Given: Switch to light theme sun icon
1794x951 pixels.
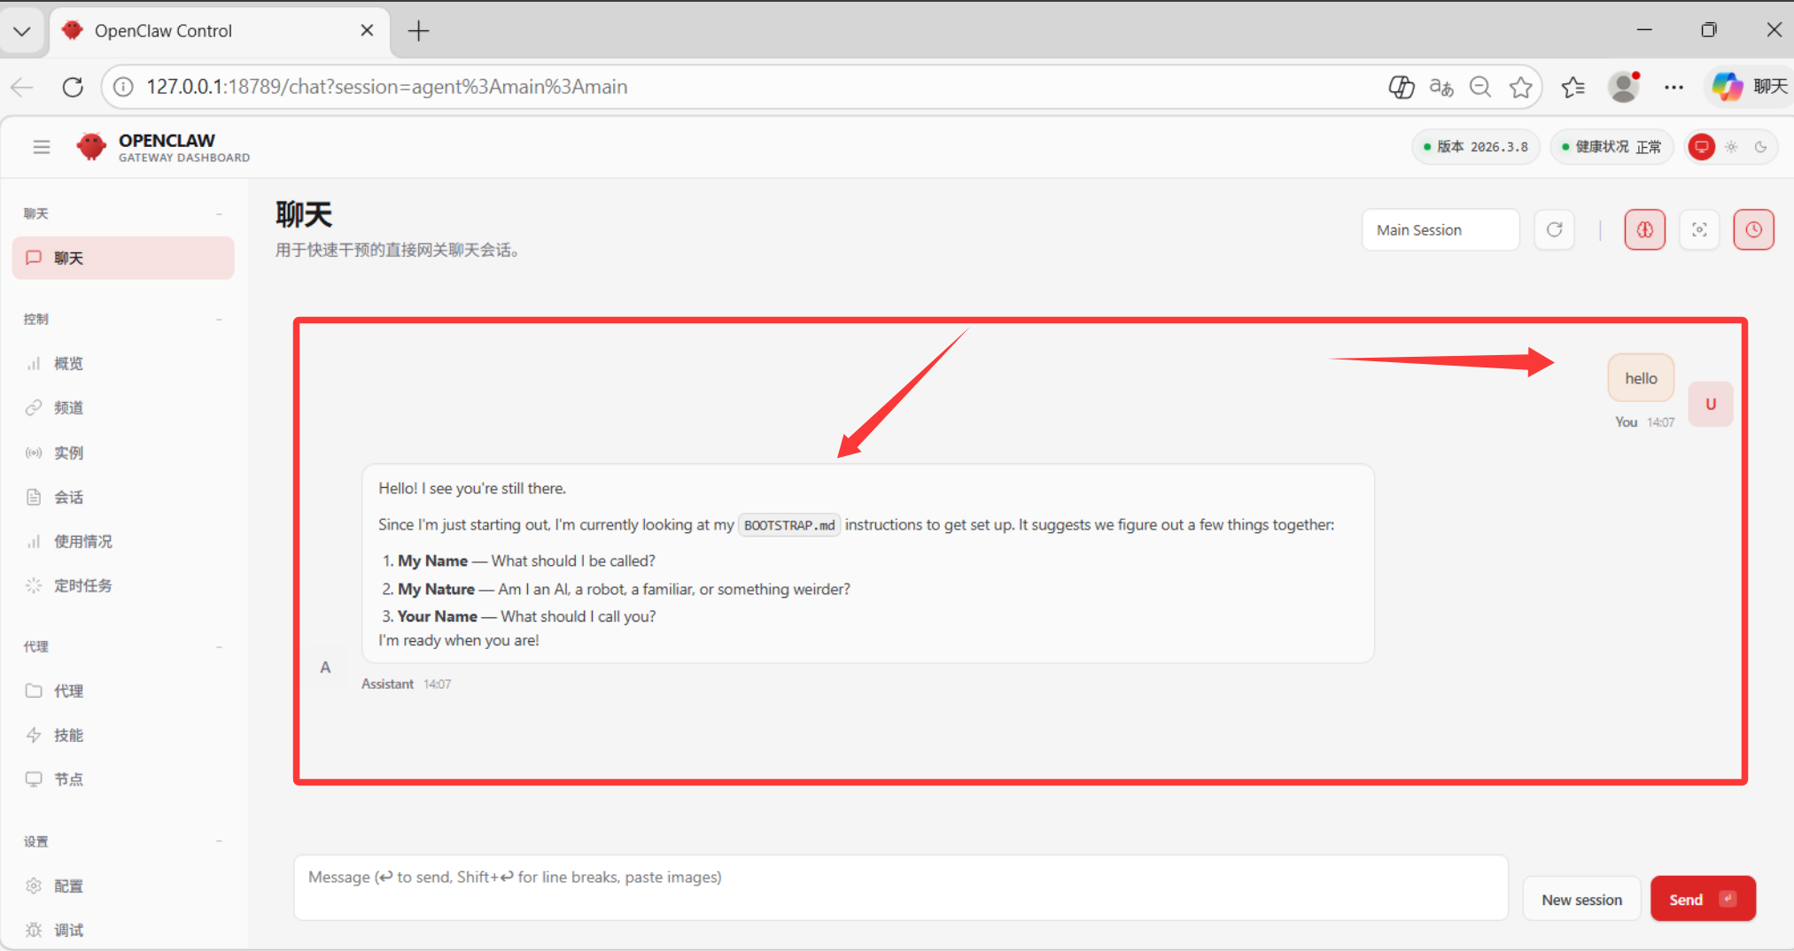Looking at the screenshot, I should click(x=1731, y=147).
